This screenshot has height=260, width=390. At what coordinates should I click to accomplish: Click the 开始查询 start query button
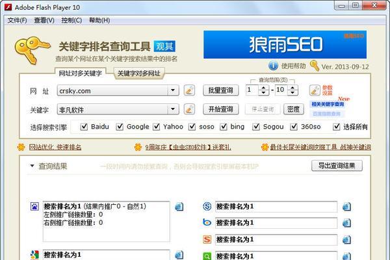(x=220, y=109)
